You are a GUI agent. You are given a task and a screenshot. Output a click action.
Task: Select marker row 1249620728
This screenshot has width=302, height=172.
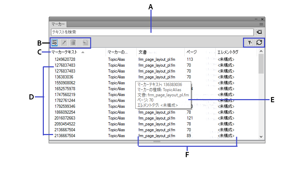coord(65,59)
